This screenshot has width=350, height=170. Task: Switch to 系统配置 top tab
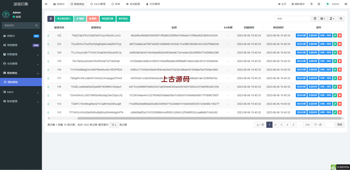pos(133,4)
